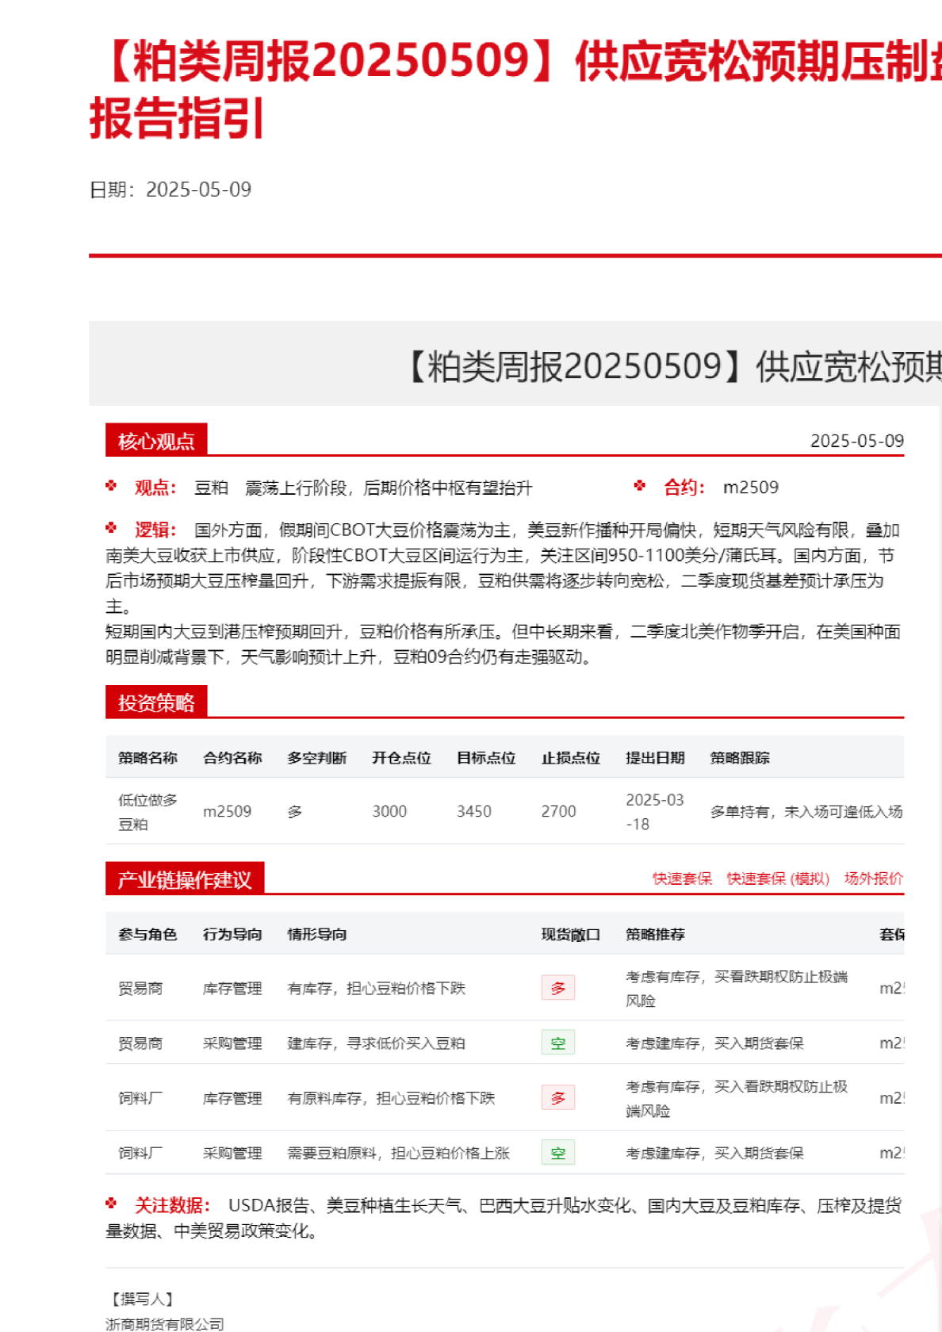Open the 快速套保 (模拟) link

(x=778, y=878)
